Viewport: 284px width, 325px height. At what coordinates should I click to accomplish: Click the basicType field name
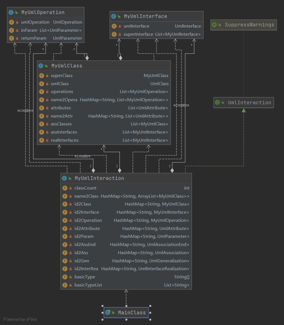(85, 277)
